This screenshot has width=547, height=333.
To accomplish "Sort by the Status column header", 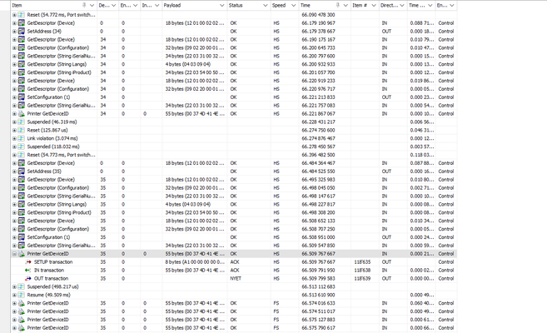I will [x=236, y=5].
